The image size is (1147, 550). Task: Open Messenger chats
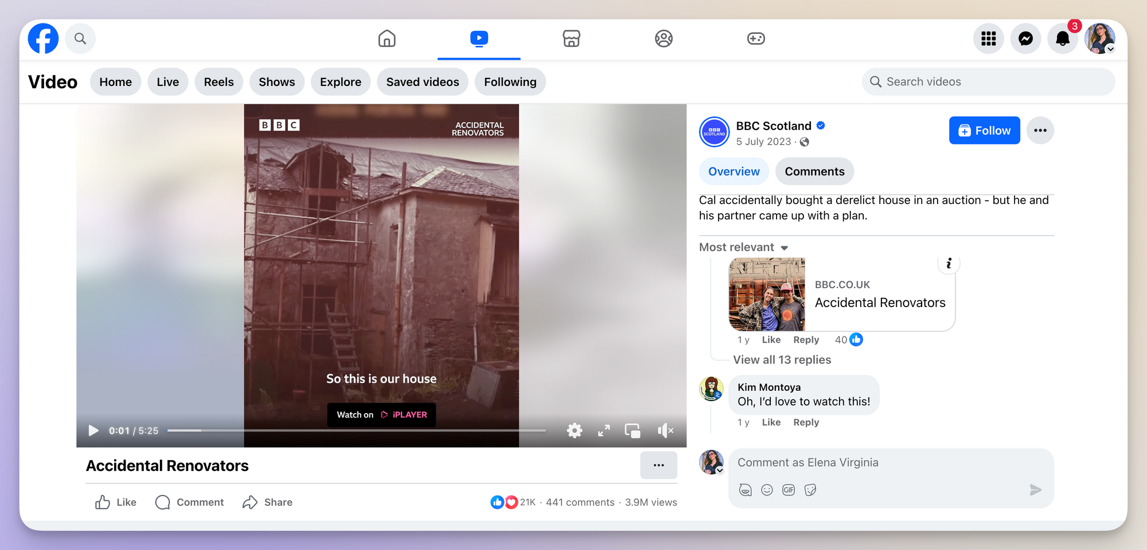pyautogui.click(x=1025, y=38)
